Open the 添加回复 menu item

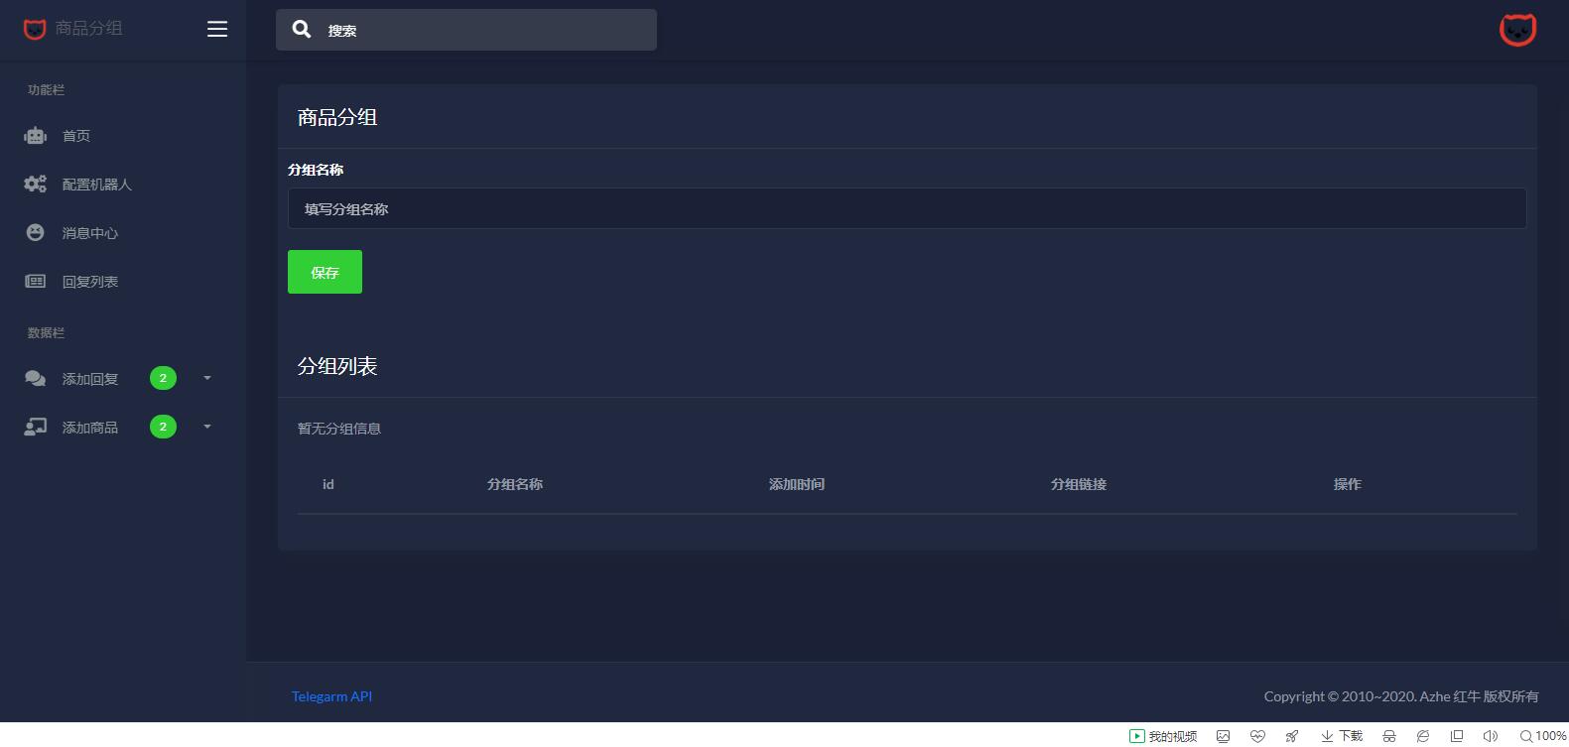pyautogui.click(x=90, y=379)
